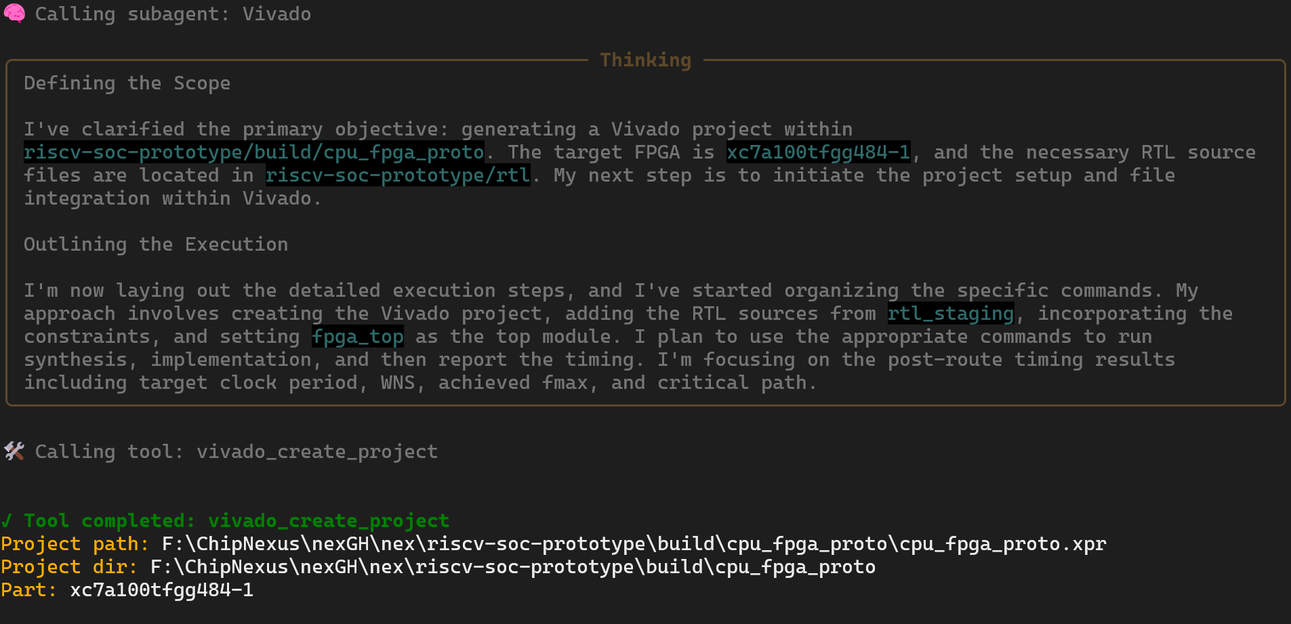Click the yellow Project dir: label

[69, 566]
